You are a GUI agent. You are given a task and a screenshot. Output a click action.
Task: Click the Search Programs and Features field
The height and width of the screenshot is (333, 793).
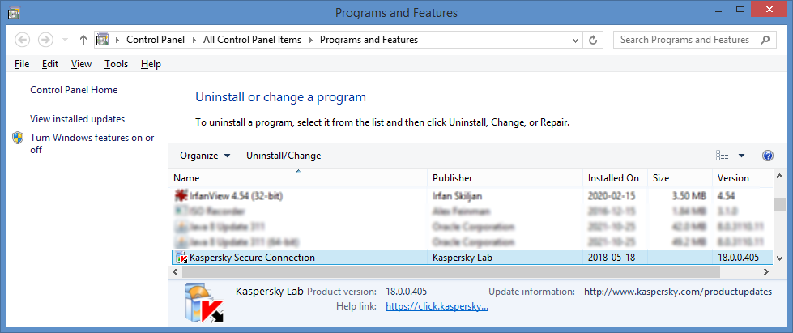(684, 40)
